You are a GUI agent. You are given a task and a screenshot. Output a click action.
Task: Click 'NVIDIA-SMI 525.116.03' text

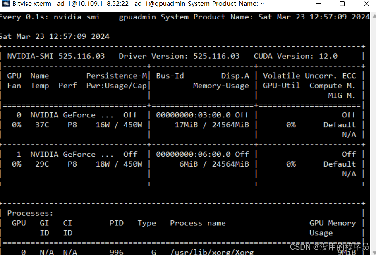point(56,56)
